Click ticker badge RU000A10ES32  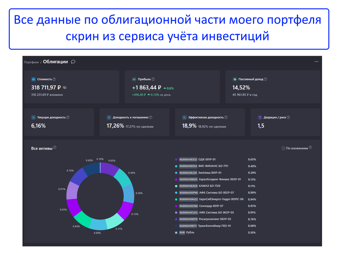coord(188,159)
